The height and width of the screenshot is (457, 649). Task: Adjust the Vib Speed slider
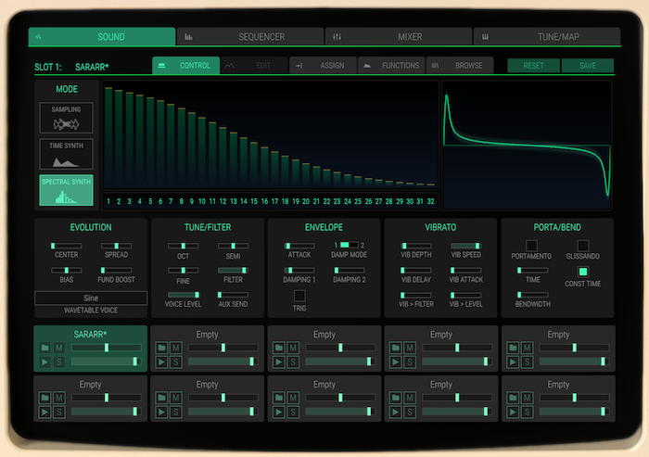[x=465, y=246]
